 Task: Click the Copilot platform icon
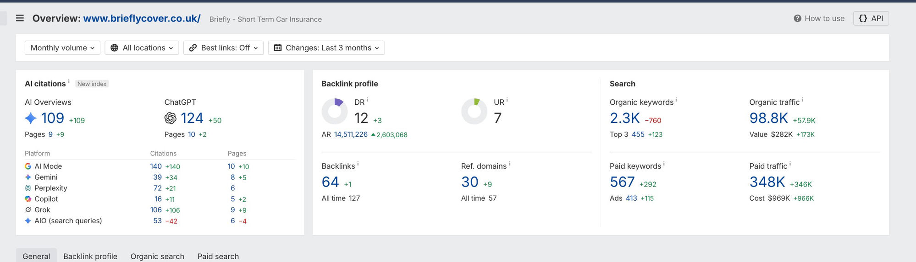pos(28,199)
